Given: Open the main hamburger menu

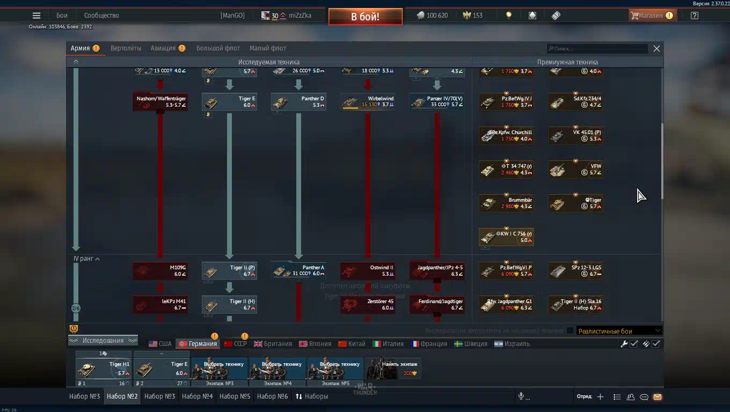Looking at the screenshot, I should pos(36,16).
